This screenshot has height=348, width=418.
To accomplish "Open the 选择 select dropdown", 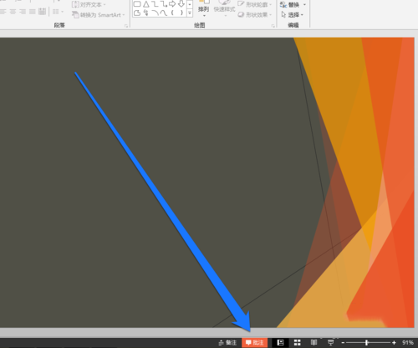I will click(293, 14).
